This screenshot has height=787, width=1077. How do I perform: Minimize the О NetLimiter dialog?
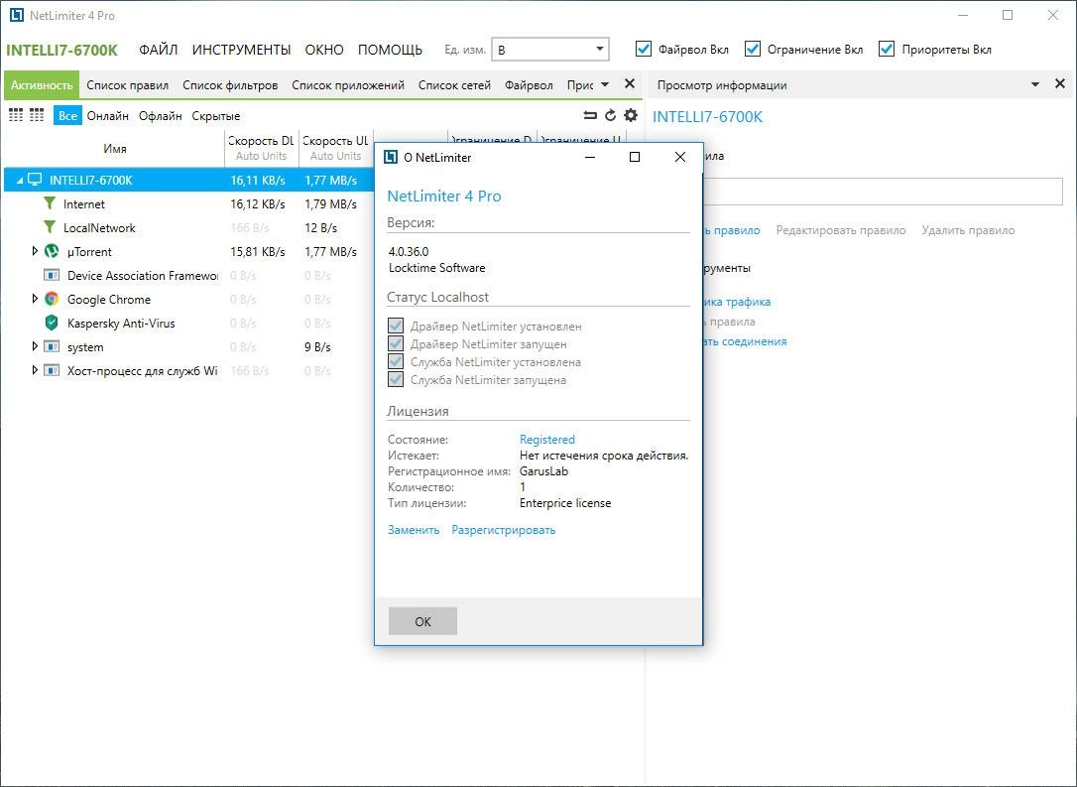(590, 158)
